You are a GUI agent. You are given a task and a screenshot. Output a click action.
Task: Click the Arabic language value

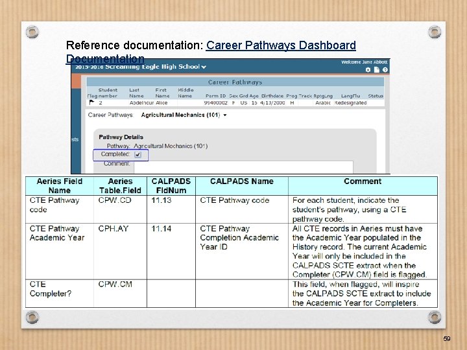point(323,102)
